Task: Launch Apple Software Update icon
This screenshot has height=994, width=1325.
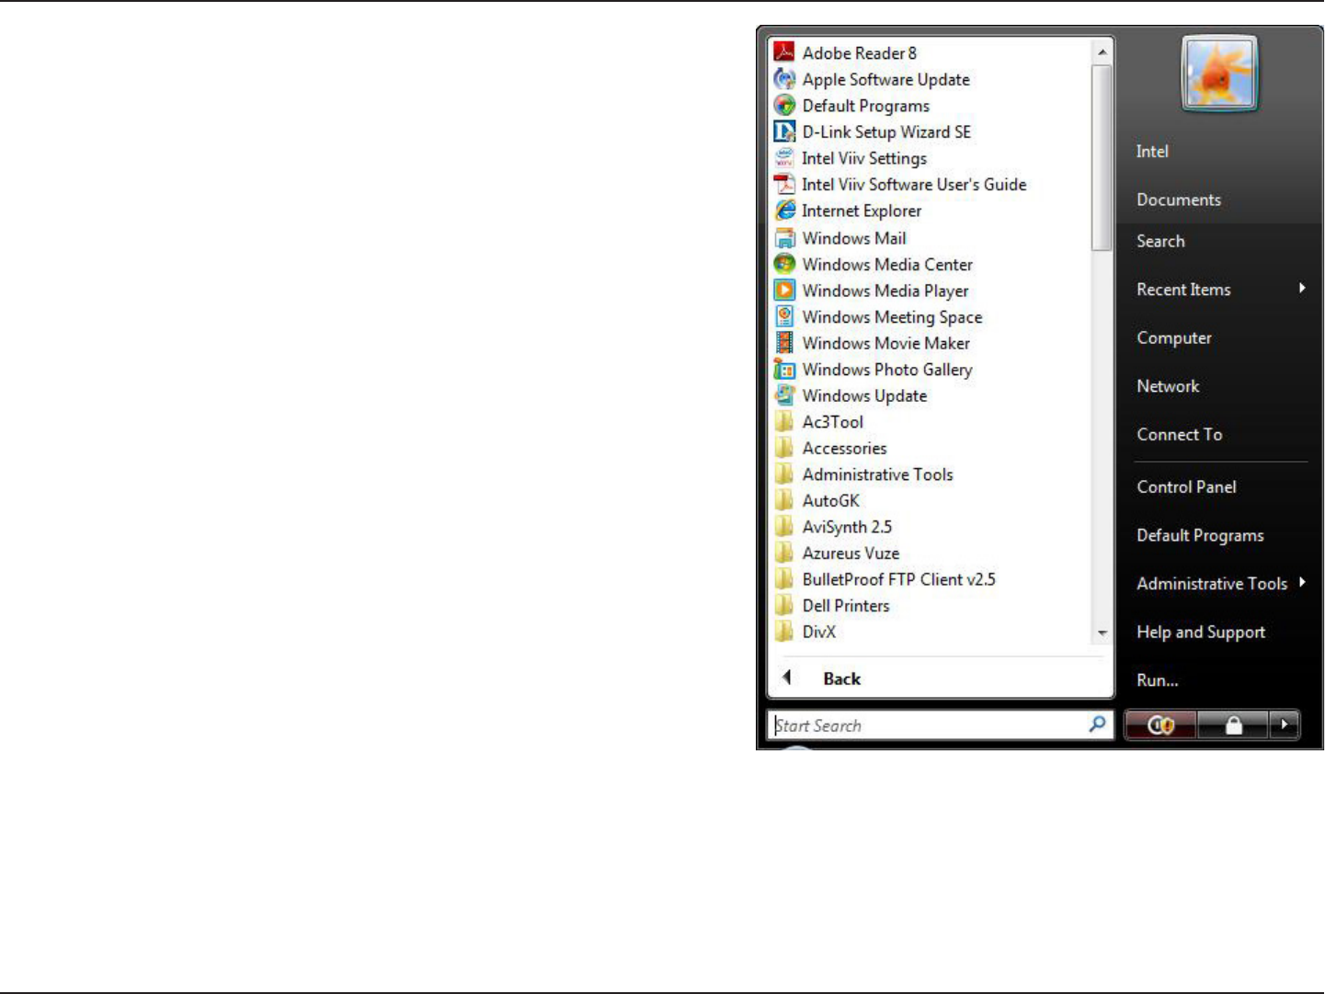Action: [x=784, y=79]
